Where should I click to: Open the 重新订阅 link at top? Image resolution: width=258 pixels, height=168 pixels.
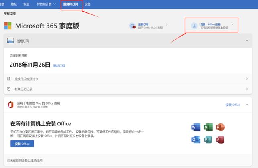pyautogui.click(x=143, y=24)
